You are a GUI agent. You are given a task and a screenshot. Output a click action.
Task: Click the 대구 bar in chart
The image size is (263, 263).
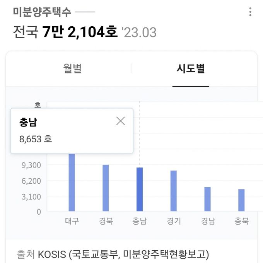click(72, 182)
